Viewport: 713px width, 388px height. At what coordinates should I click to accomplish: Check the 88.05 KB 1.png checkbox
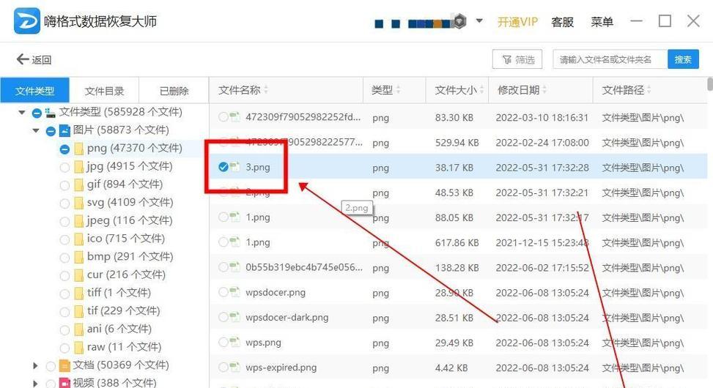[223, 217]
